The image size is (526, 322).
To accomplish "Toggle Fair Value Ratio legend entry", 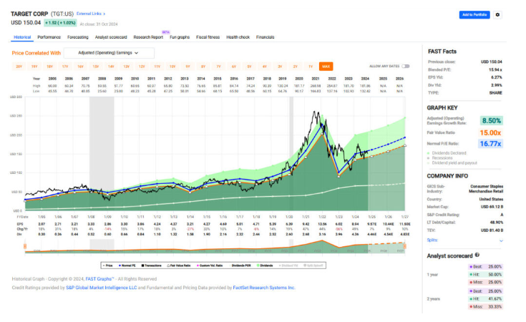I will click(179, 265).
